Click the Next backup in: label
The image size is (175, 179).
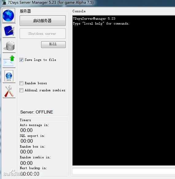[33, 168]
